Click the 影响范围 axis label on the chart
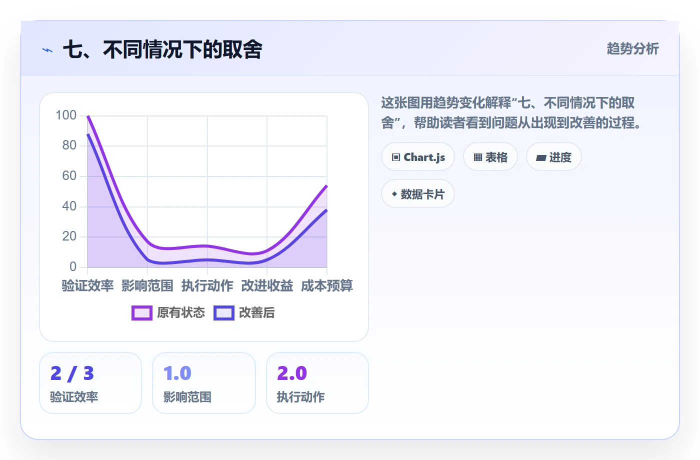 (147, 285)
